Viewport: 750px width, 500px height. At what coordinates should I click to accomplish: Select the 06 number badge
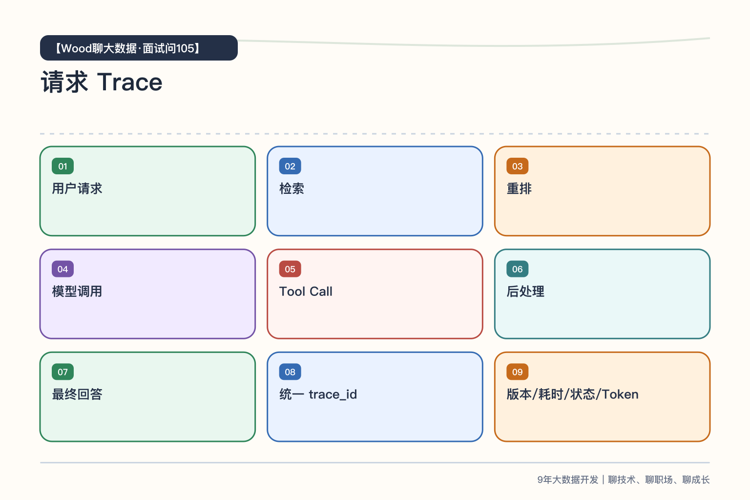[x=518, y=269]
